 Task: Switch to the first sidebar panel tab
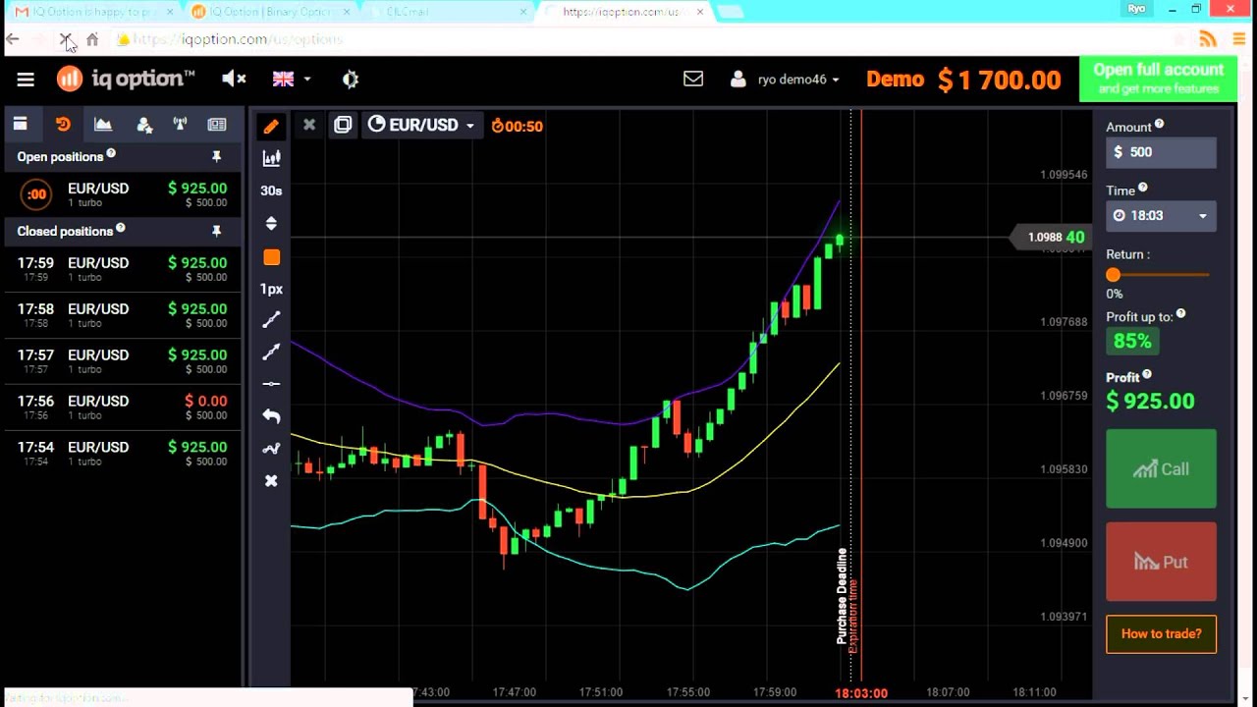[20, 124]
